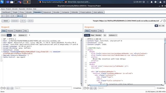Open the Kali applications menu icon
Screen dimensions: 166x93
click(2, 2)
